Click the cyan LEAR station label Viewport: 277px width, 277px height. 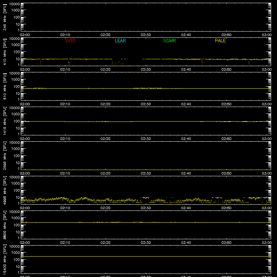point(120,41)
